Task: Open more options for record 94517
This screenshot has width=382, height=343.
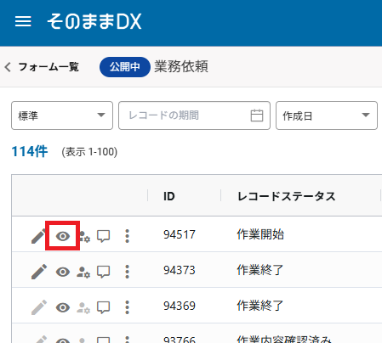Action: (127, 236)
